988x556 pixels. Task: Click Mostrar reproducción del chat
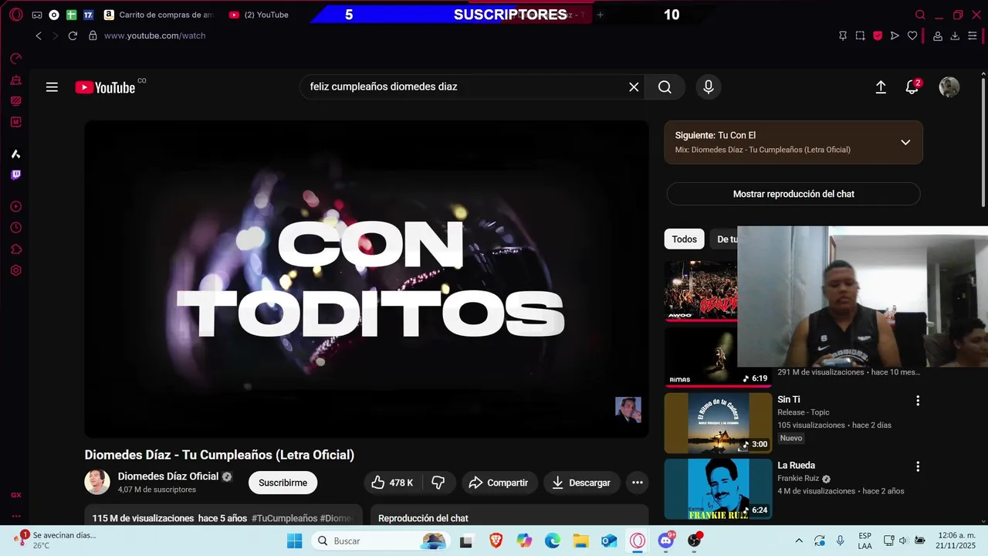tap(793, 194)
